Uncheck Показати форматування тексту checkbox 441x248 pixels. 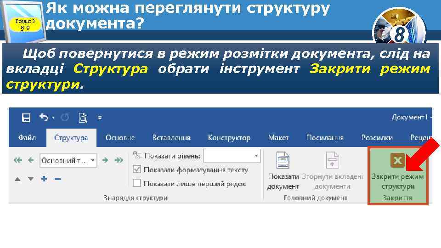[137, 169]
